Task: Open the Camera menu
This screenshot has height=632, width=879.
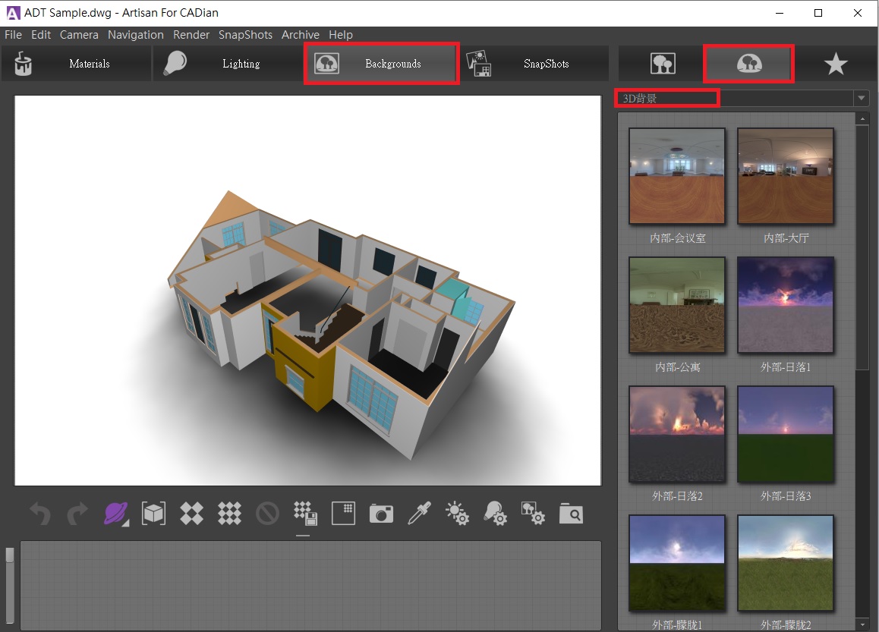Action: tap(79, 35)
